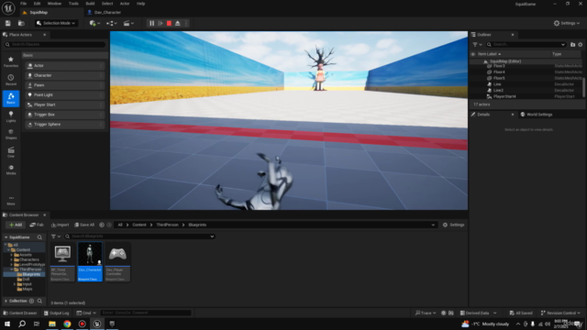
Task: Select Shapes category in Place Actors
Action: pos(11,135)
